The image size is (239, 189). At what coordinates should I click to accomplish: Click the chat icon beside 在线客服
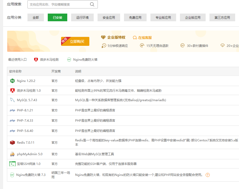pyautogui.click(x=135, y=37)
